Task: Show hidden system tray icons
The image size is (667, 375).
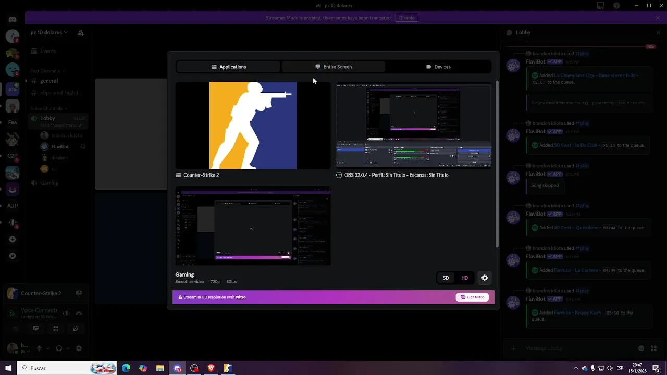Action: [576, 368]
